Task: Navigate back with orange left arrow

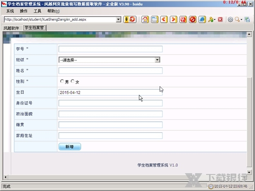Action: 164,20
